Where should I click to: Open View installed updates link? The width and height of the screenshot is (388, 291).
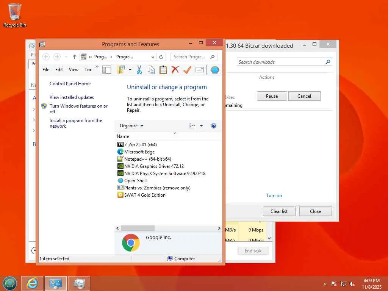click(x=72, y=97)
